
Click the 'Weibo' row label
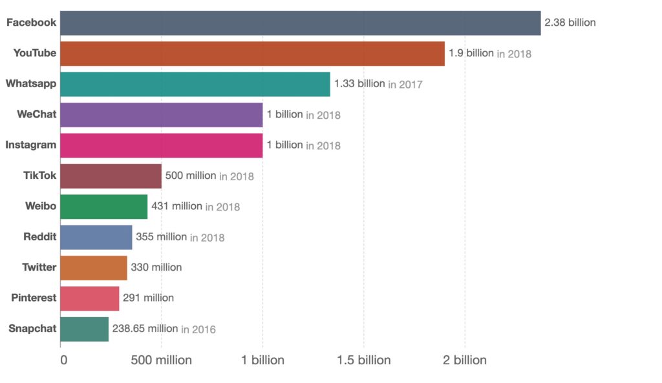click(x=41, y=206)
